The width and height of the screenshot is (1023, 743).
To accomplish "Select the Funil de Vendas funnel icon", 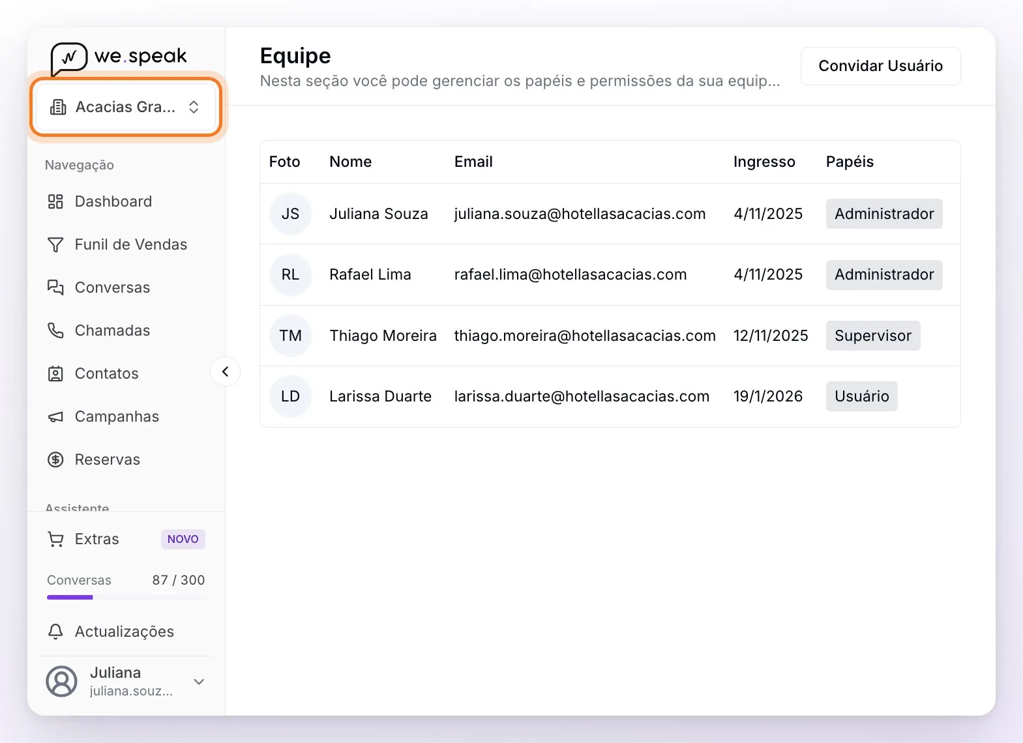I will tap(55, 244).
